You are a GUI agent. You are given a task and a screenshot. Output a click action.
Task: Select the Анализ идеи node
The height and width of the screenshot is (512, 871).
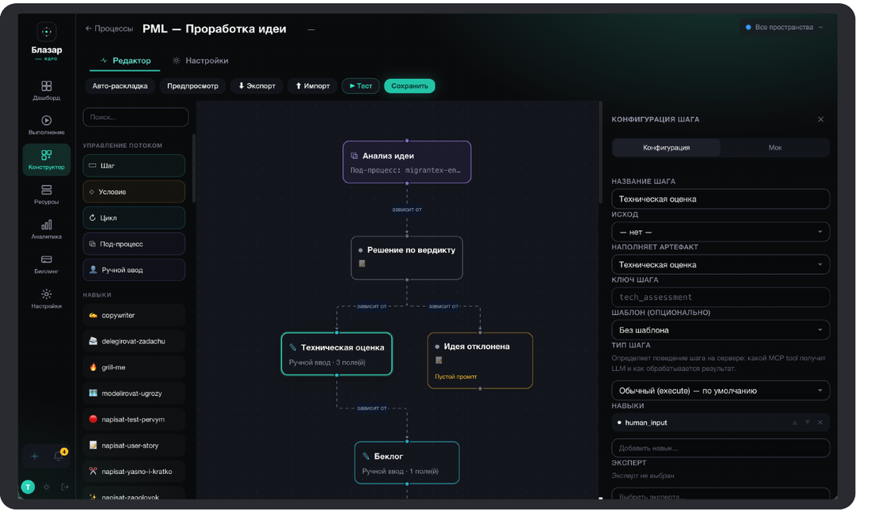pos(407,162)
